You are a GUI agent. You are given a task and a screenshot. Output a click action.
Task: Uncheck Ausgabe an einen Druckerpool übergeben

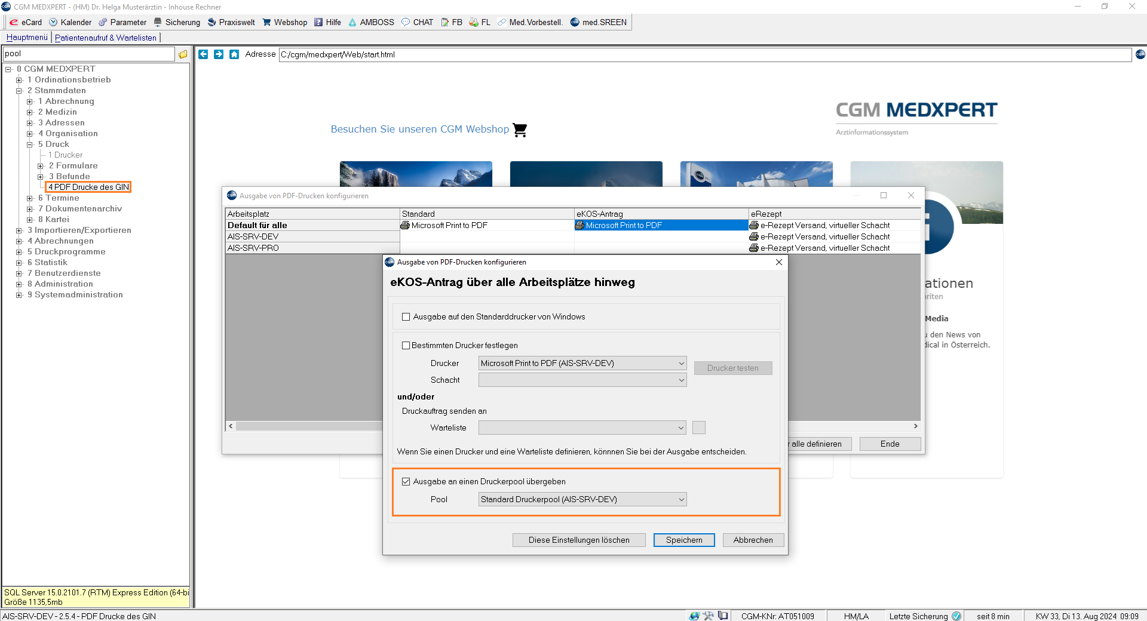(x=406, y=481)
